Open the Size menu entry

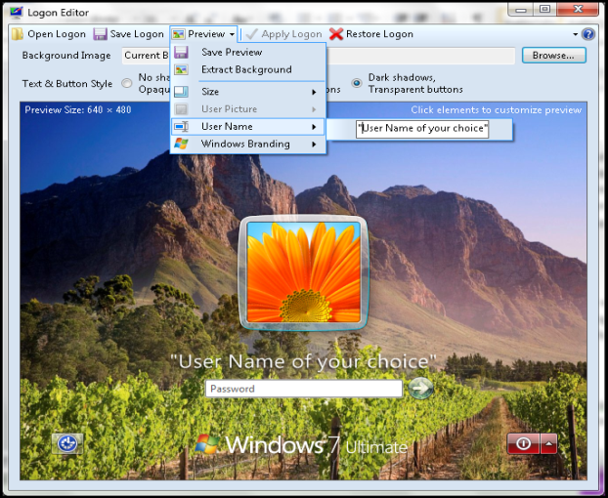click(x=248, y=92)
